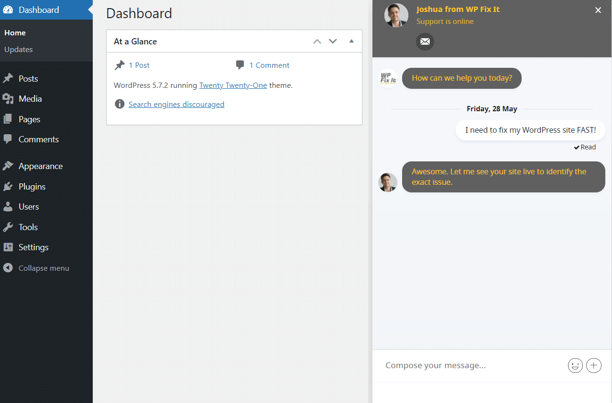The image size is (612, 403).
Task: Click the At a Glance widget title
Action: 135,42
